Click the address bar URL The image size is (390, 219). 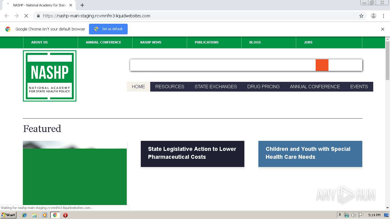point(97,16)
